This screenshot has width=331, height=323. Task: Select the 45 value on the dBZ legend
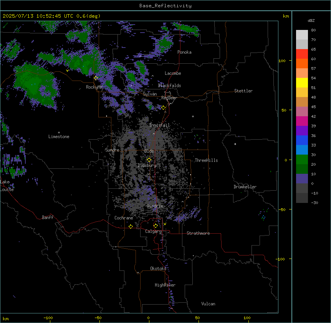(313, 107)
